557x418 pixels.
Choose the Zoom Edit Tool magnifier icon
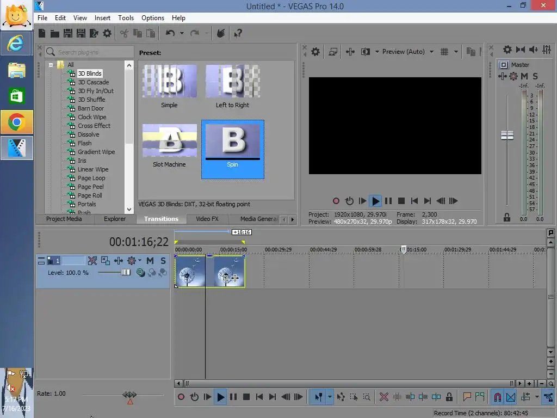tap(367, 397)
